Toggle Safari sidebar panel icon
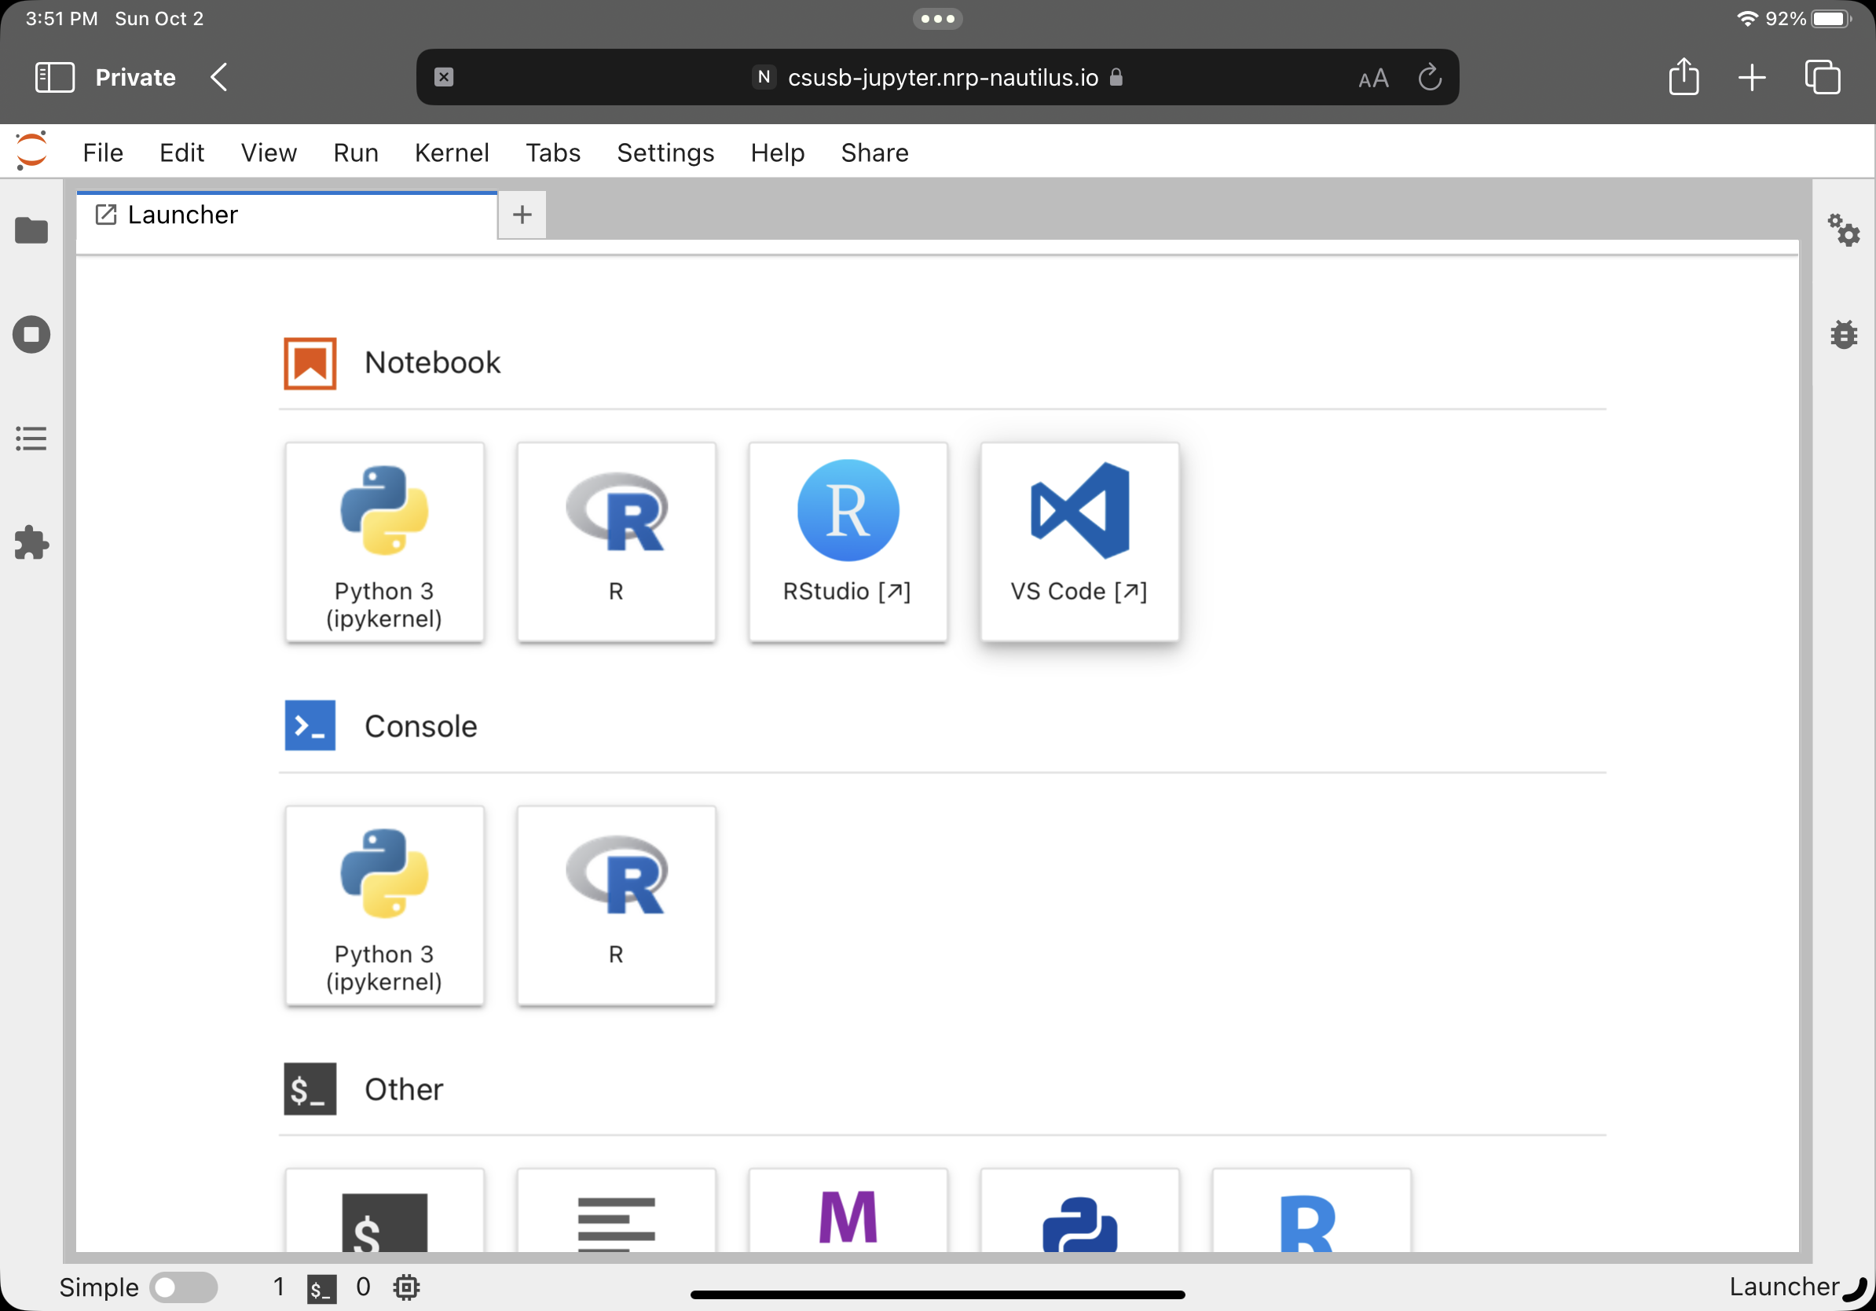The width and height of the screenshot is (1876, 1311). coord(55,78)
